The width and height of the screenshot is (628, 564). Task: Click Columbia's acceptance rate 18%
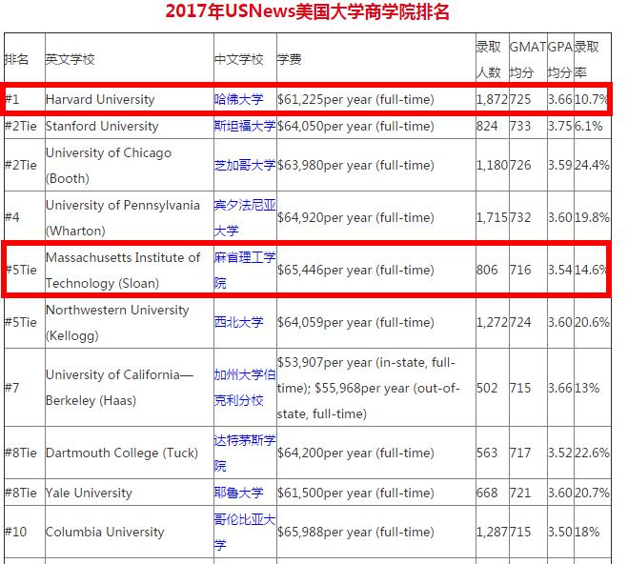coord(587,532)
